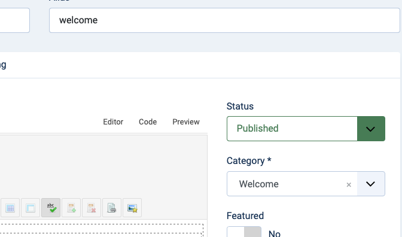Switch to the Preview tab

tap(186, 122)
